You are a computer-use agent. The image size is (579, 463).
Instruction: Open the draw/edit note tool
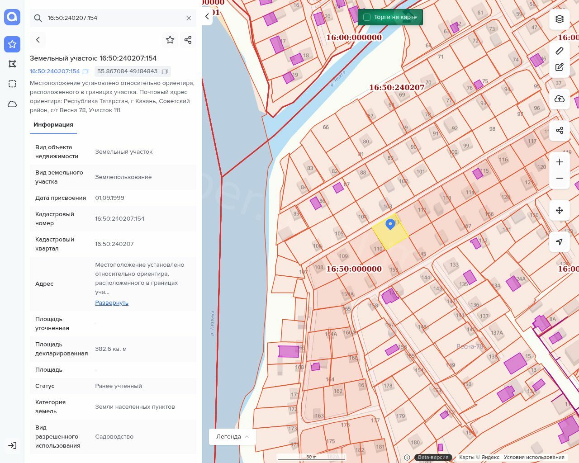(560, 67)
